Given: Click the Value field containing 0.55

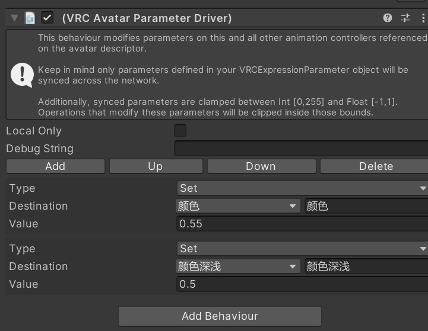Looking at the screenshot, I should [x=302, y=224].
